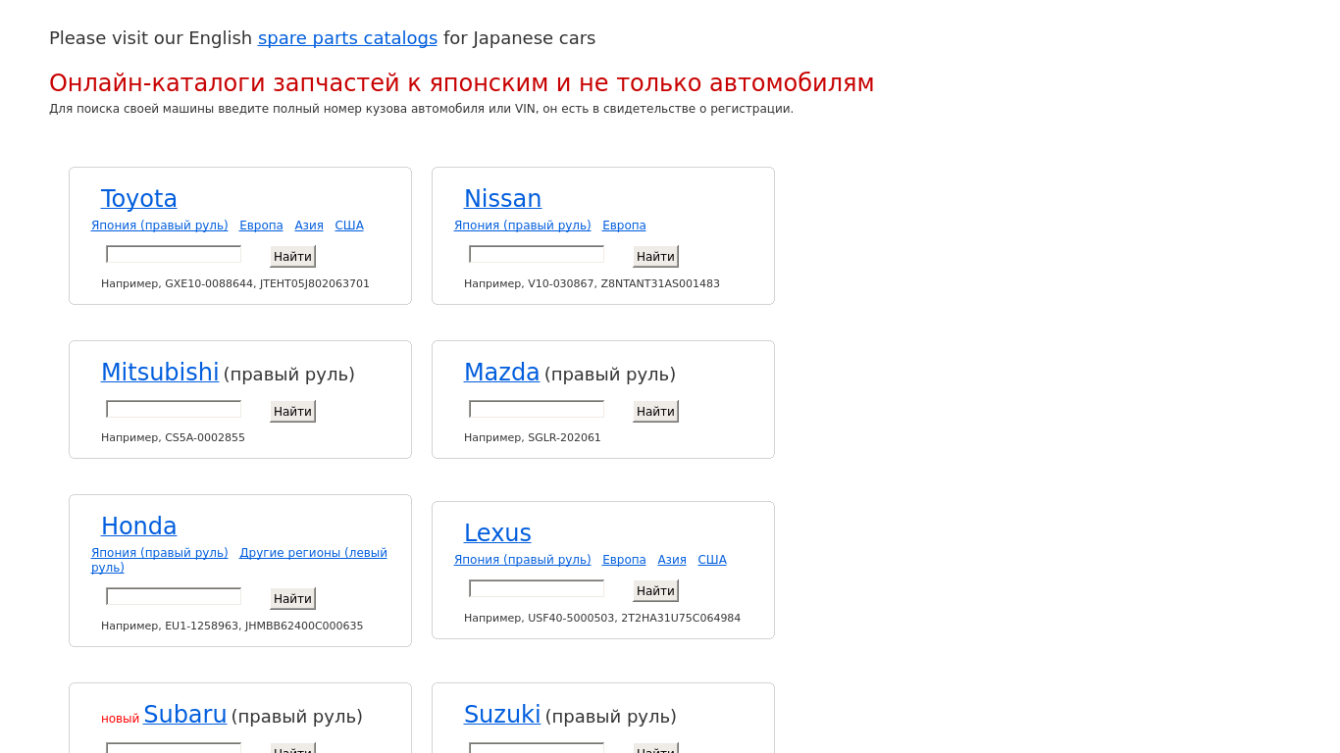Select Nissan Европа region link
Image resolution: width=1340 pixels, height=753 pixels.
click(624, 226)
